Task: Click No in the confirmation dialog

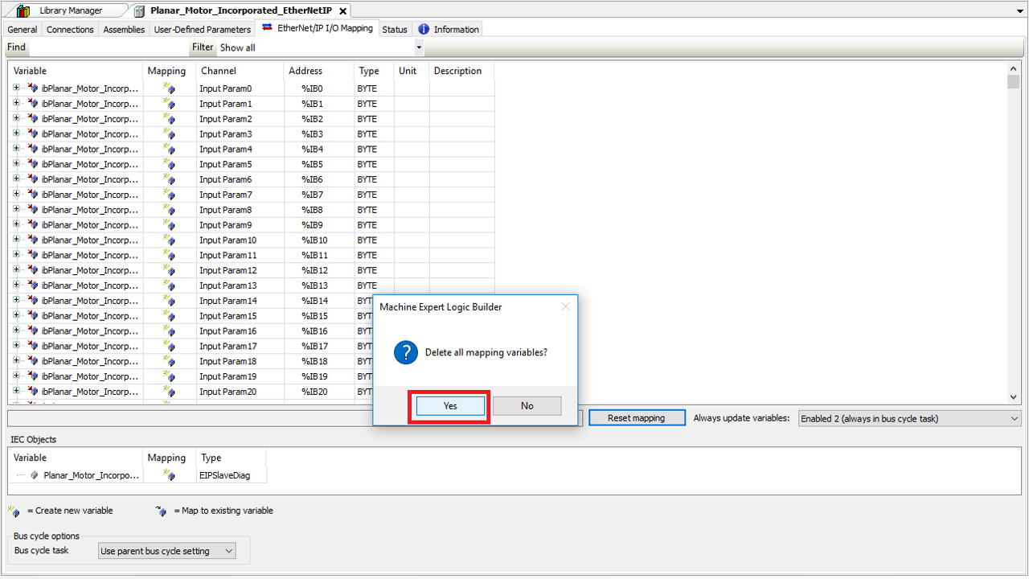Action: click(527, 406)
